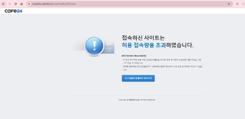This screenshot has height=119, width=245.
Task: Click the Cafe24 logo
Action: [13, 11]
